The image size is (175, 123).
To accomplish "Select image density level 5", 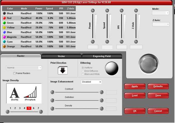I will 29,108.
